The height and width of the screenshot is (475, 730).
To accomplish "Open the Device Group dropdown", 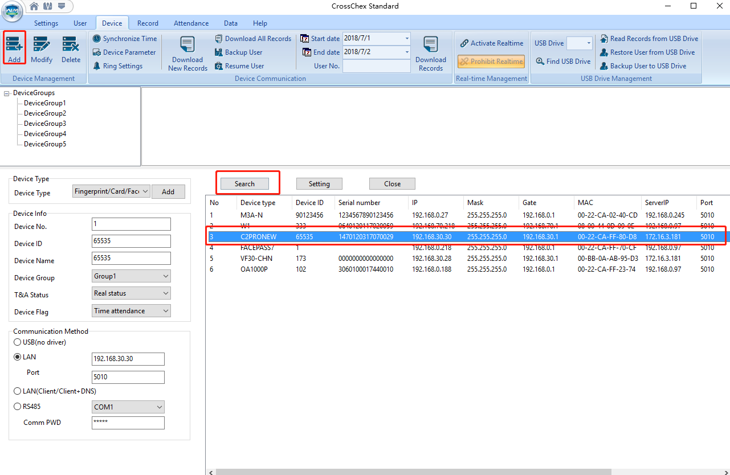I will click(x=131, y=276).
